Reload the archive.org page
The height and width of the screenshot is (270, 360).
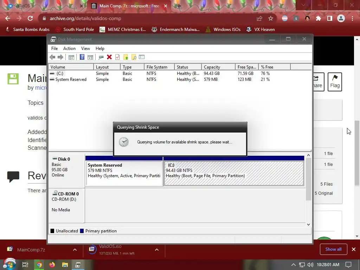[x=30, y=18]
